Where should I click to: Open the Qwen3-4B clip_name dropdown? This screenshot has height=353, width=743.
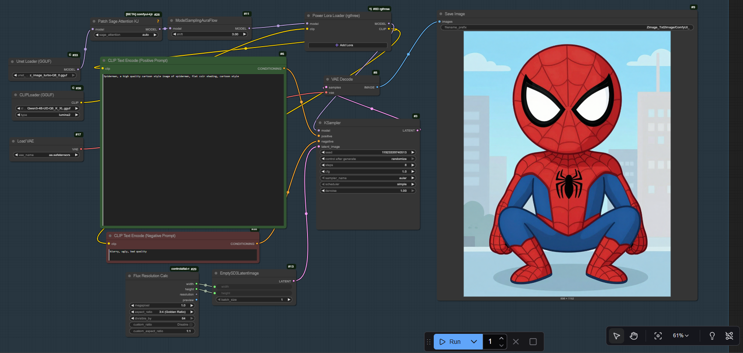click(x=48, y=109)
